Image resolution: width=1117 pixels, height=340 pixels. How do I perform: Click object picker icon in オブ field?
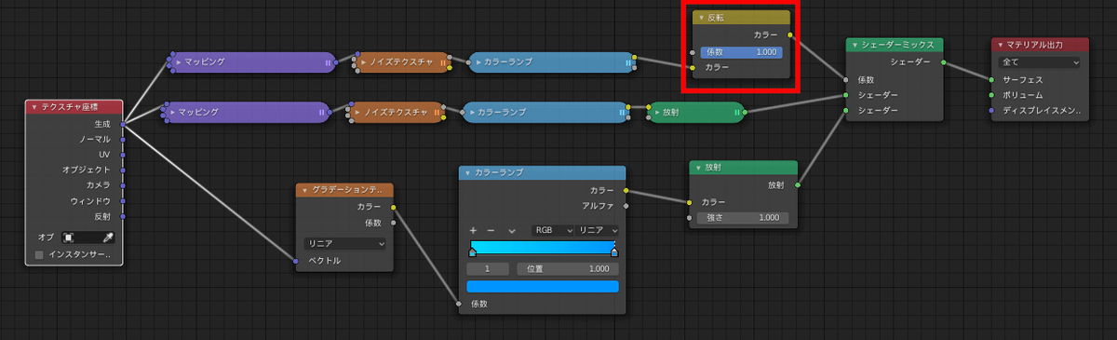point(68,238)
